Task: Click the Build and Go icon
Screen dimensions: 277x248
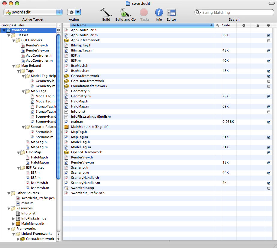Action: [125, 12]
